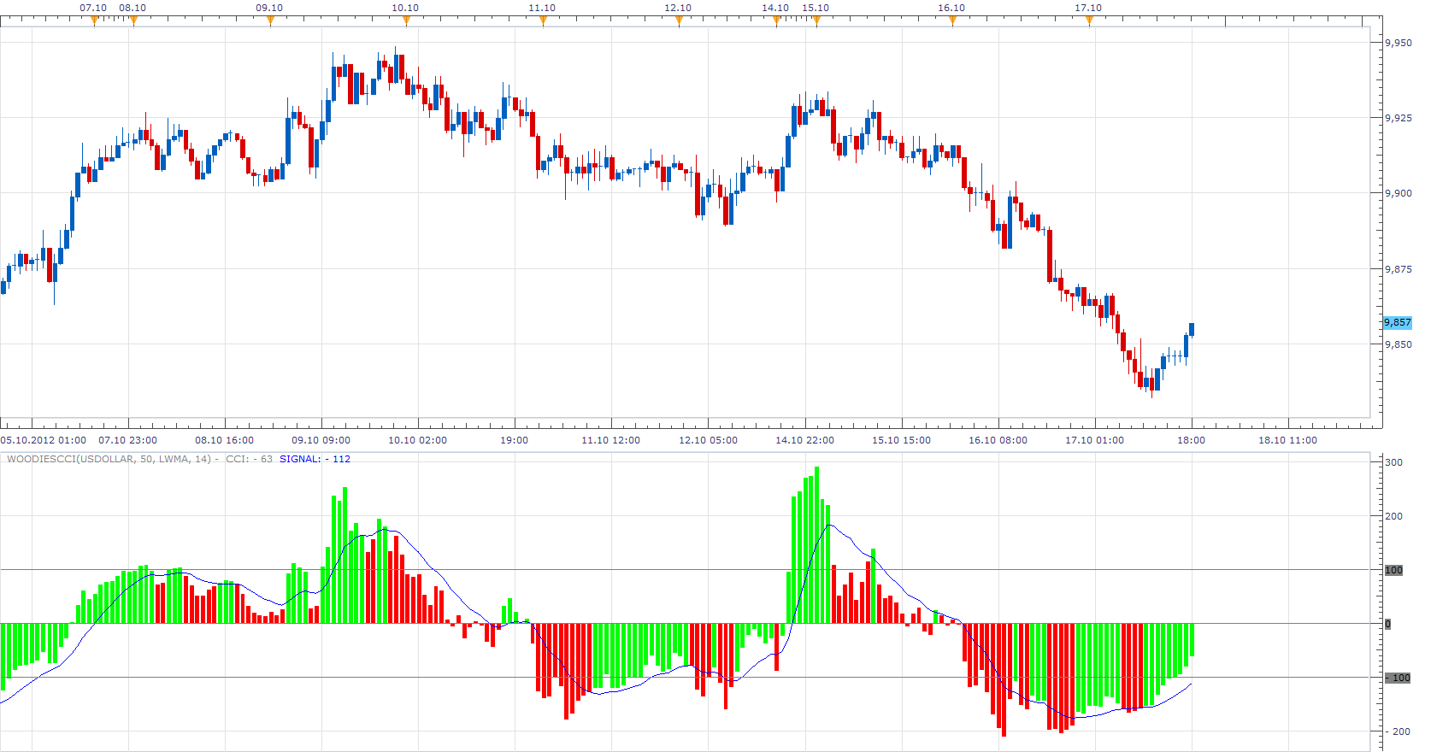The width and height of the screenshot is (1431, 752).
Task: Click the 11.10 day marker
Action: (x=543, y=21)
